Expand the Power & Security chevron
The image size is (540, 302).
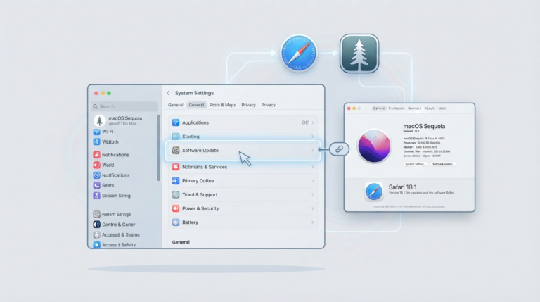(313, 208)
